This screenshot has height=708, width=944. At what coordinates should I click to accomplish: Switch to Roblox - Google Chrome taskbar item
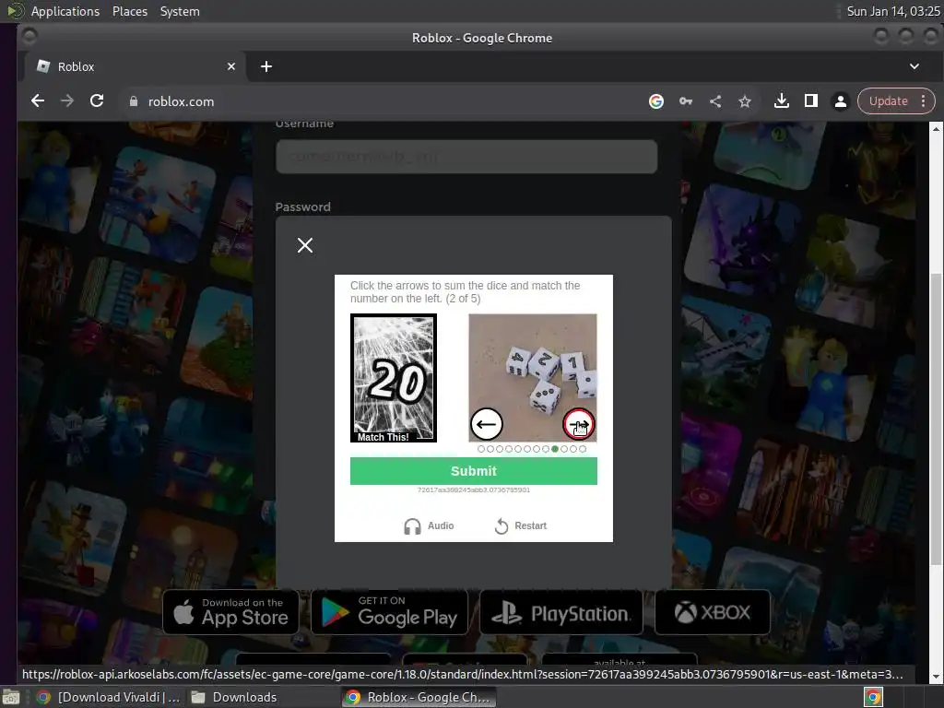419,697
